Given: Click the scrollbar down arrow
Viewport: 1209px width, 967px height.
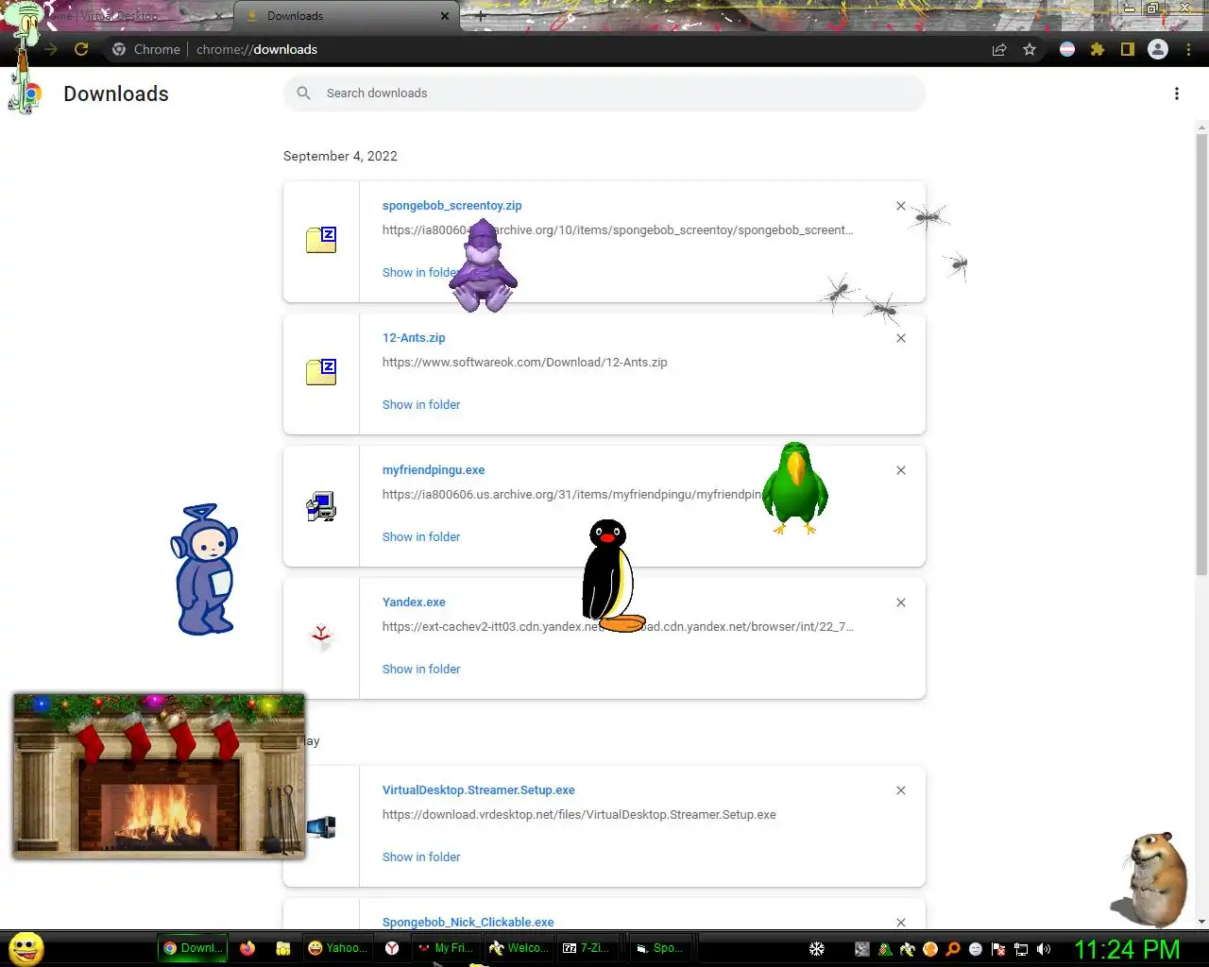Looking at the screenshot, I should 1201,922.
